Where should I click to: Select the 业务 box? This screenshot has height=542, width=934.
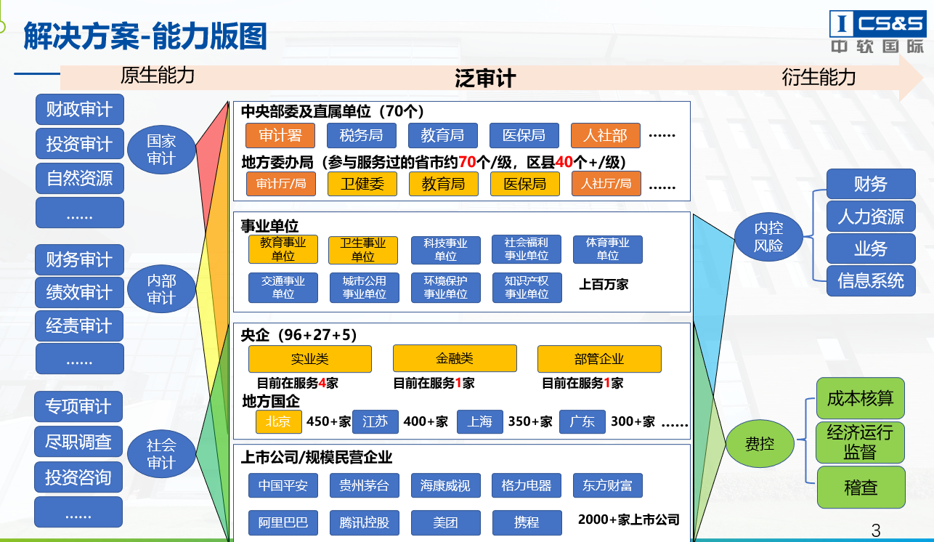tap(871, 248)
